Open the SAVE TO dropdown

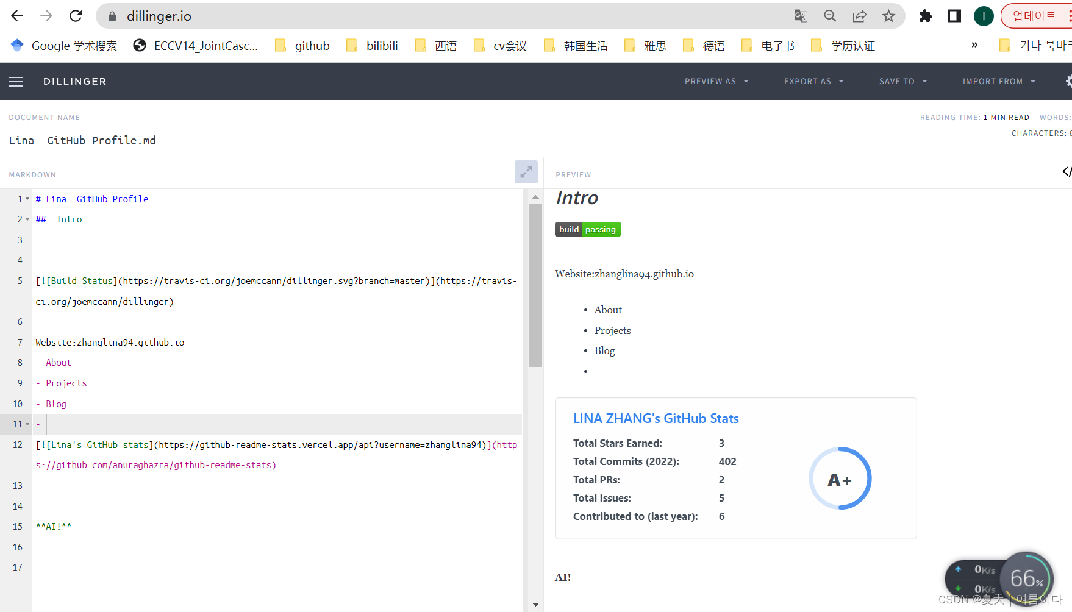click(903, 82)
